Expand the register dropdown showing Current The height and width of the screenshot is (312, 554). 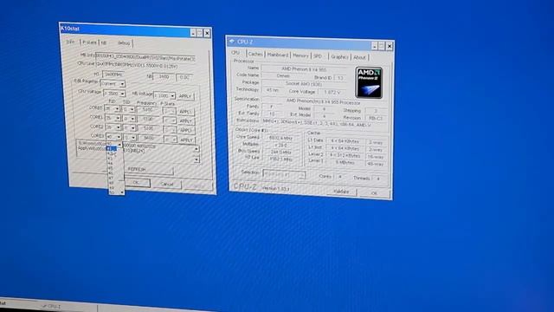pos(122,84)
